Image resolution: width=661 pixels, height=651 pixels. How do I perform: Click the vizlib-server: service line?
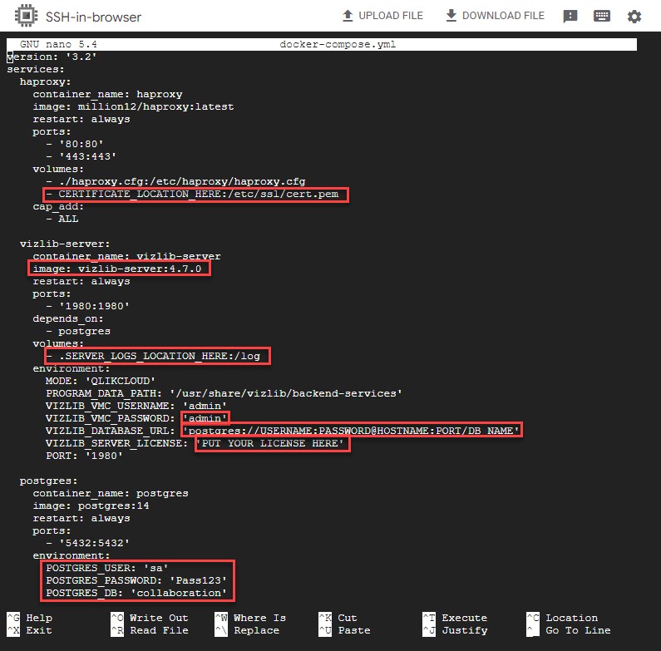coord(65,244)
